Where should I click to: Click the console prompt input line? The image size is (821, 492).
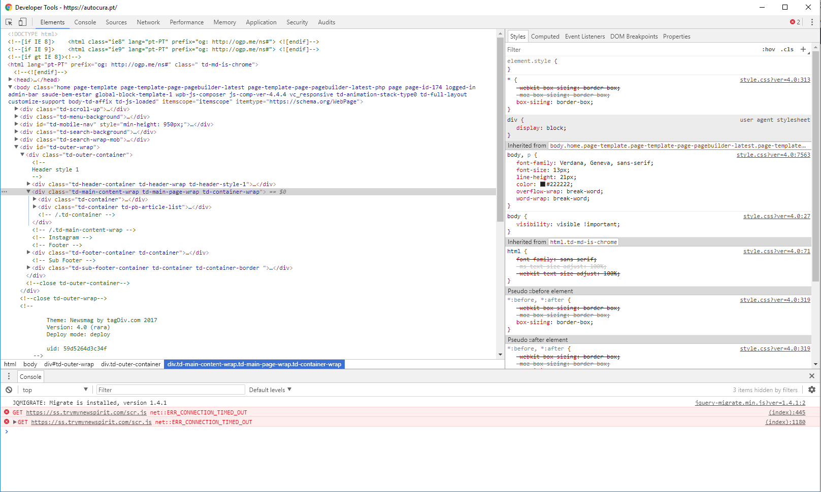[x=410, y=432]
